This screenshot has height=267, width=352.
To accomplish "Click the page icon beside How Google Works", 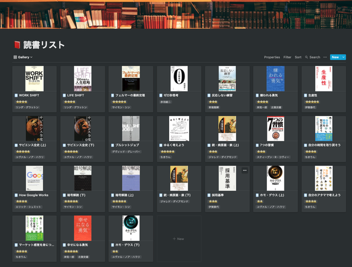I will click(16, 195).
